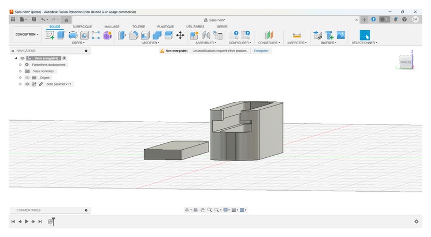Click the Extrude tool icon
Image resolution: width=431 pixels, height=237 pixels.
pyautogui.click(x=61, y=35)
